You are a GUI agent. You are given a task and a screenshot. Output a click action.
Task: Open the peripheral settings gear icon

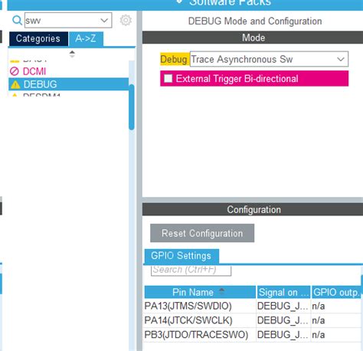point(126,20)
